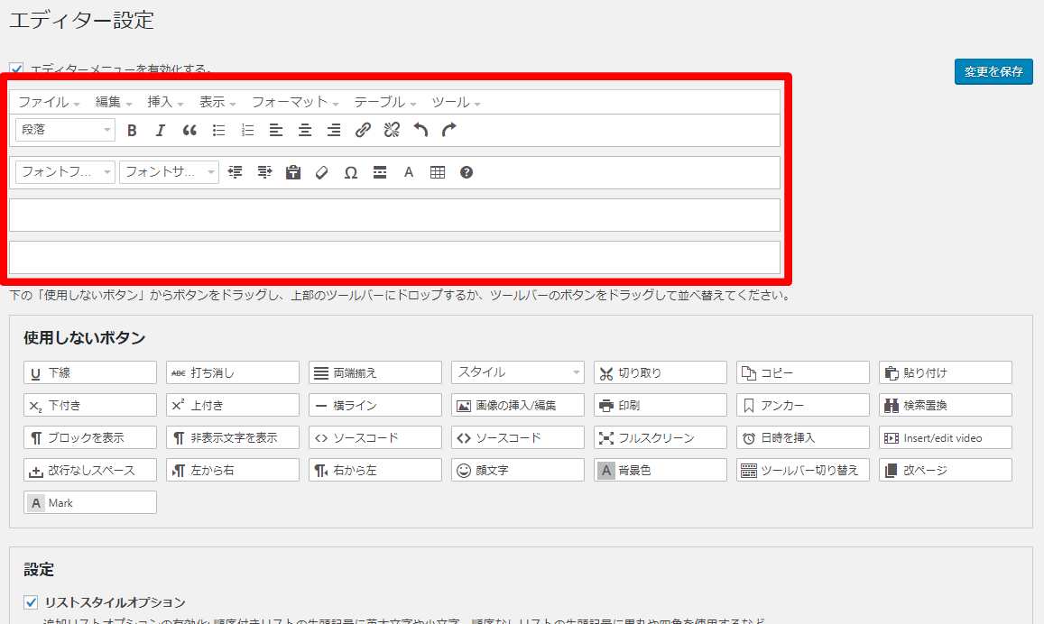Click the 変更を保存 save button
The width and height of the screenshot is (1044, 624).
pos(993,72)
